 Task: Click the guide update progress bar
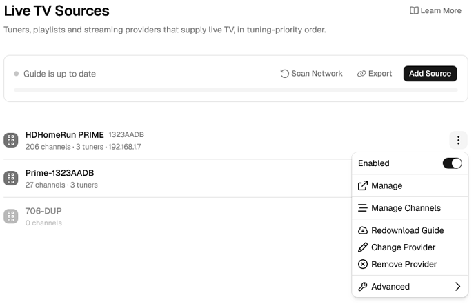[235, 90]
